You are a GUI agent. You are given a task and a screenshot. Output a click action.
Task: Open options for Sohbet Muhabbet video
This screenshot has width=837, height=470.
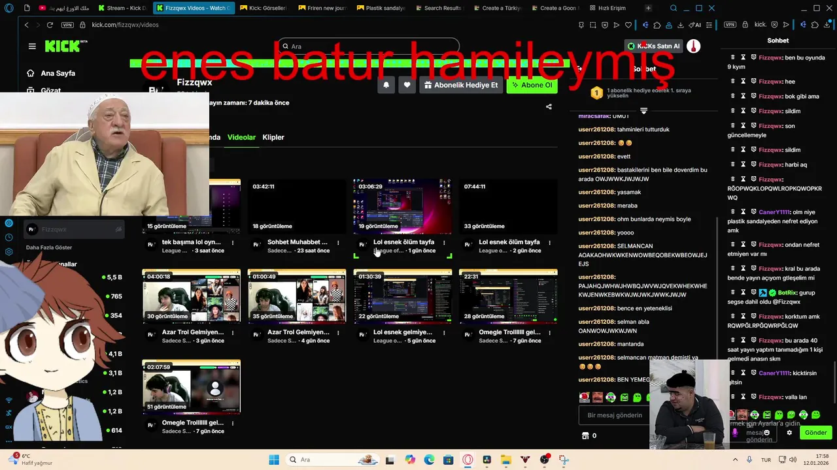pyautogui.click(x=338, y=243)
